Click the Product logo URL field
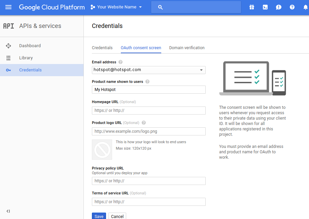This screenshot has width=309, height=219. [x=148, y=131]
